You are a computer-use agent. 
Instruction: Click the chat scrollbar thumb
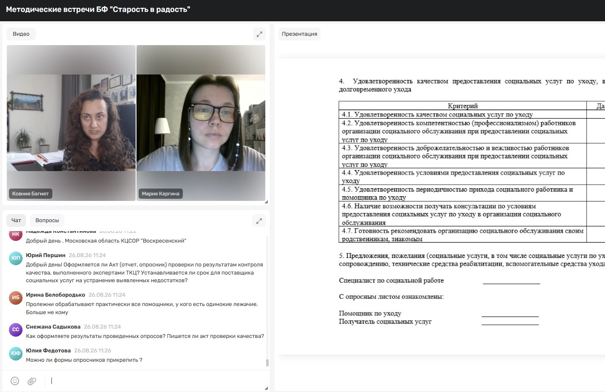click(x=267, y=363)
